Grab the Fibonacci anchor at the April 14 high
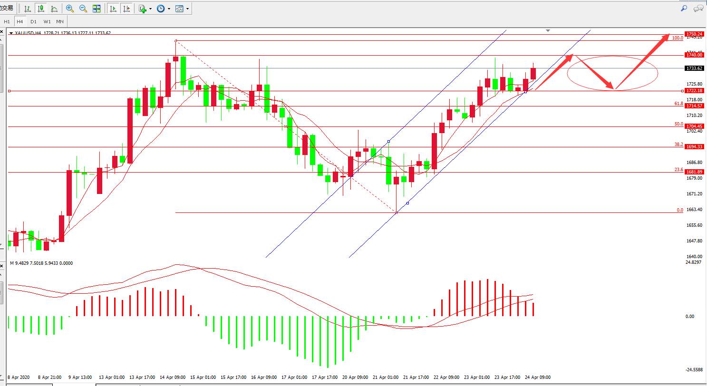This screenshot has width=707, height=386. (x=176, y=41)
